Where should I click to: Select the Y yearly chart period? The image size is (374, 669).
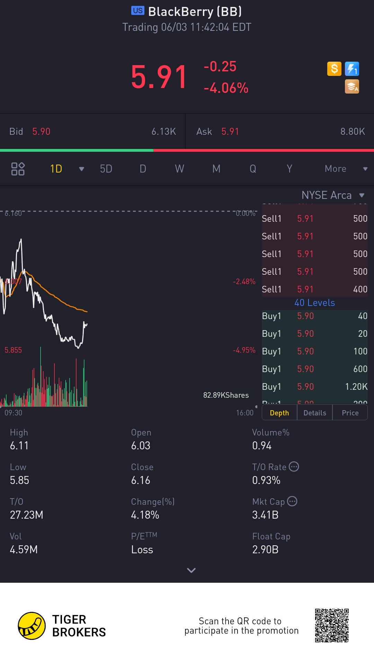coord(290,169)
